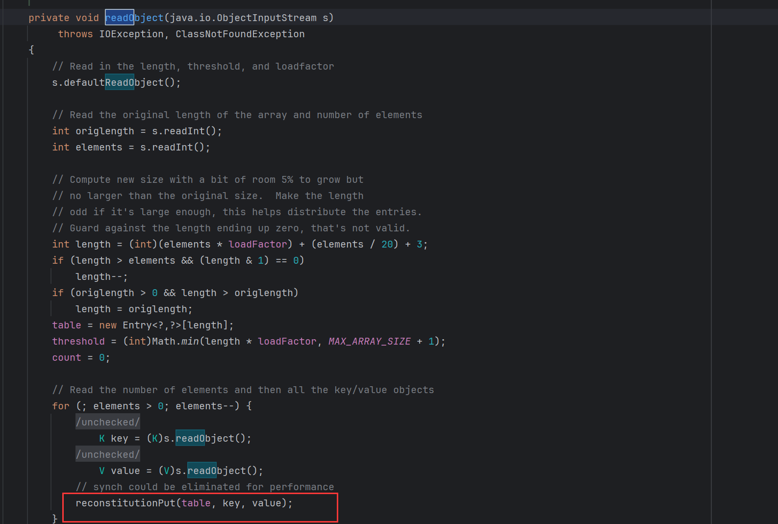Click the 'if (length > elements' condition line
The width and height of the screenshot is (778, 524).
click(x=178, y=260)
